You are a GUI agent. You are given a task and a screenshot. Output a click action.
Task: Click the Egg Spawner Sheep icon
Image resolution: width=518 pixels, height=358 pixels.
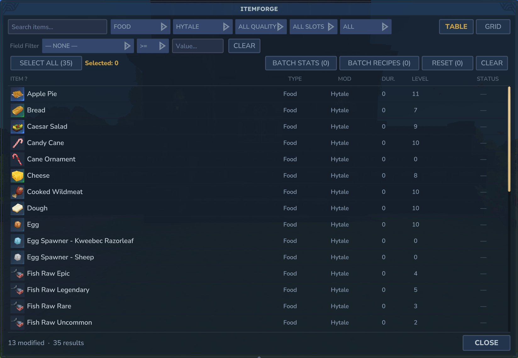17,257
